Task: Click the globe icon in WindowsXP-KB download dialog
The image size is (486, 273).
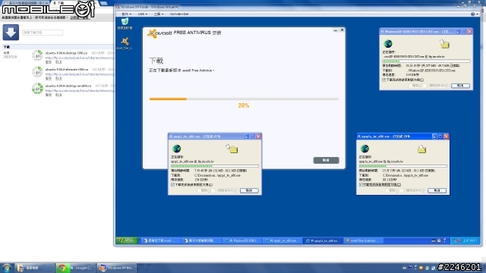Action: [x=388, y=44]
